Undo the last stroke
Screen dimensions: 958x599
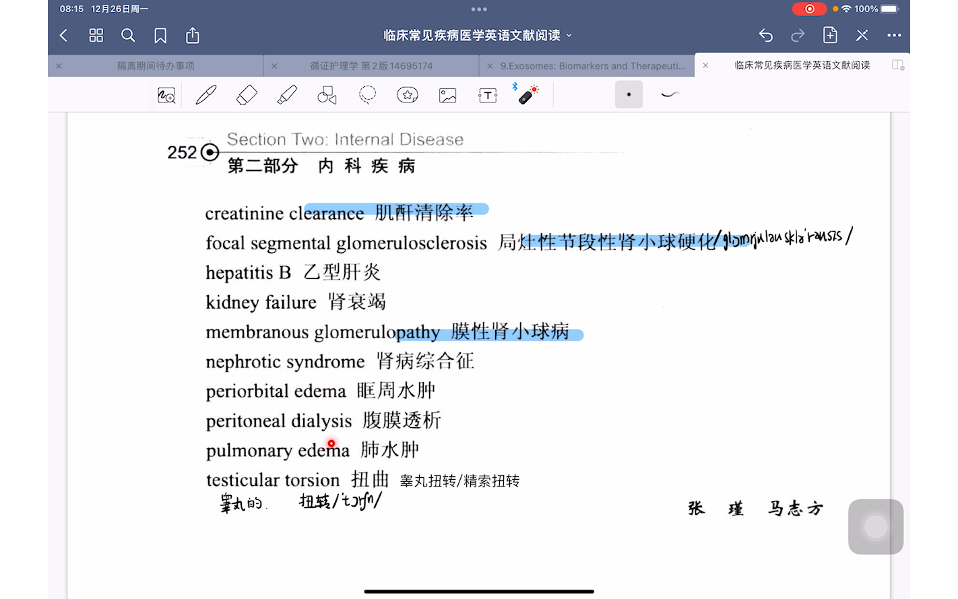click(765, 36)
